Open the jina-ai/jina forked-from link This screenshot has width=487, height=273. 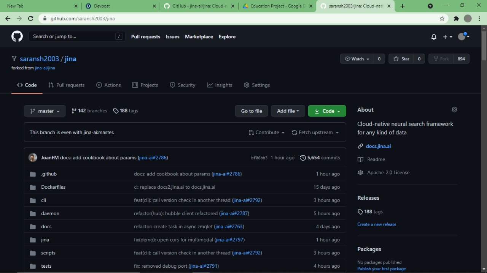point(45,68)
